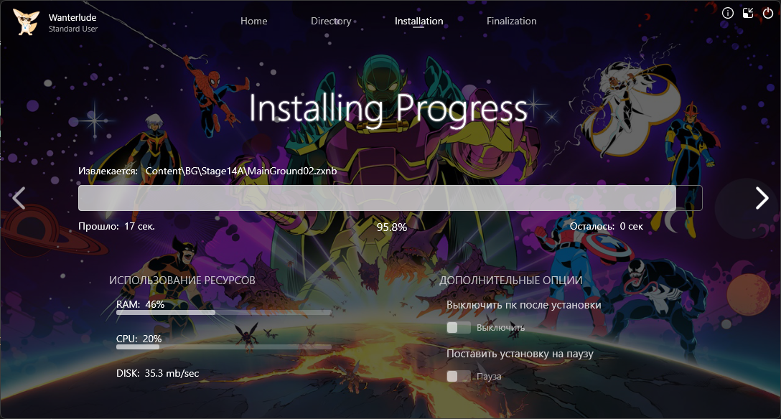Click the CPU usage bar

(223, 347)
